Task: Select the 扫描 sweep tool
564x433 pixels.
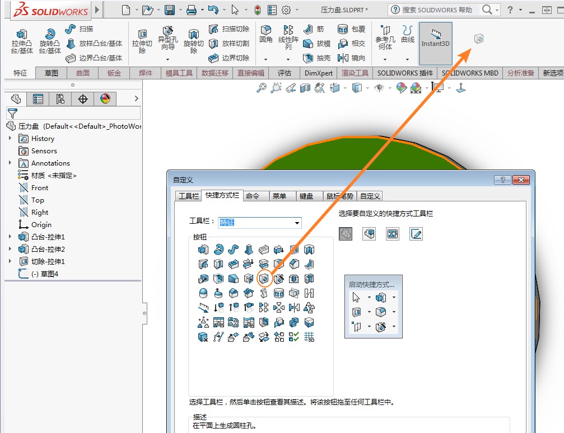Action: click(x=79, y=29)
